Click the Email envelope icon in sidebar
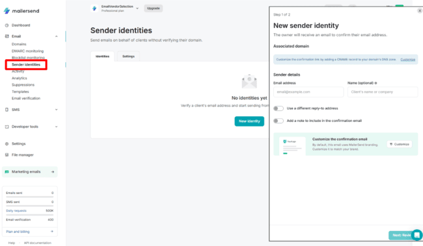This screenshot has height=246, width=423. (x=7, y=36)
